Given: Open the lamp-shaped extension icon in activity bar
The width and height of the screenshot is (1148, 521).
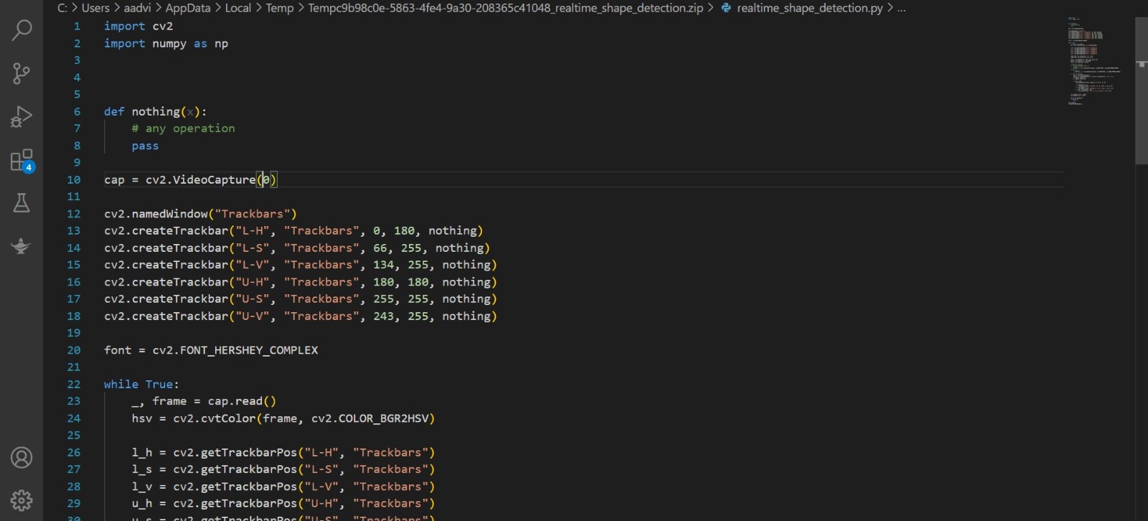Looking at the screenshot, I should (x=22, y=245).
